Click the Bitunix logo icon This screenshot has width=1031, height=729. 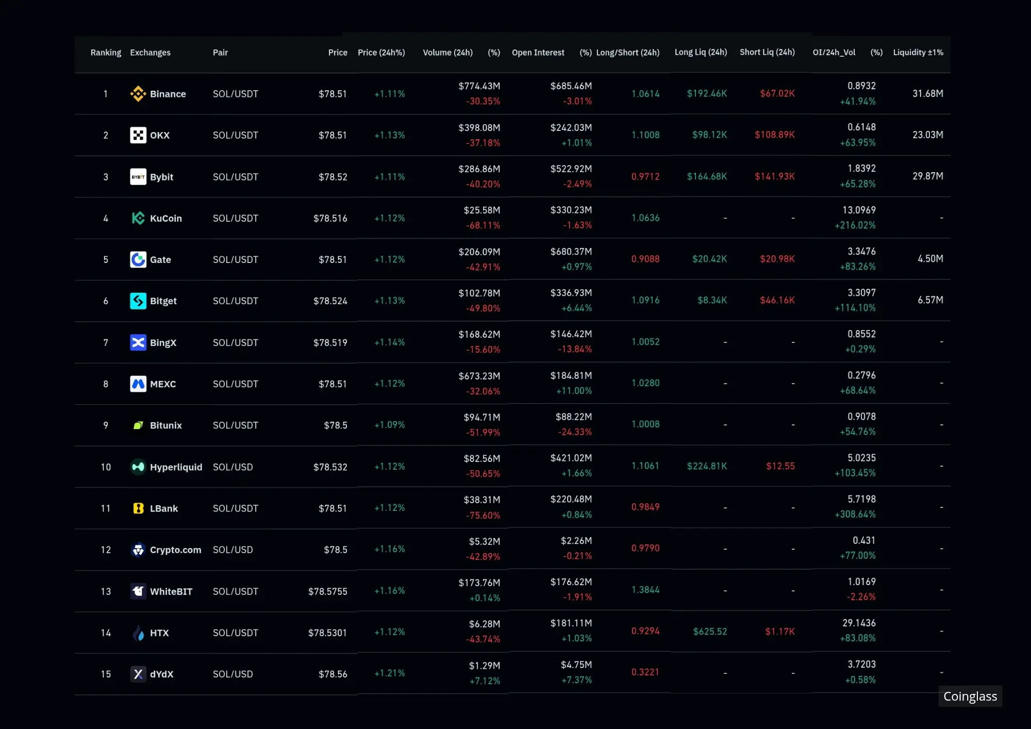tap(138, 425)
